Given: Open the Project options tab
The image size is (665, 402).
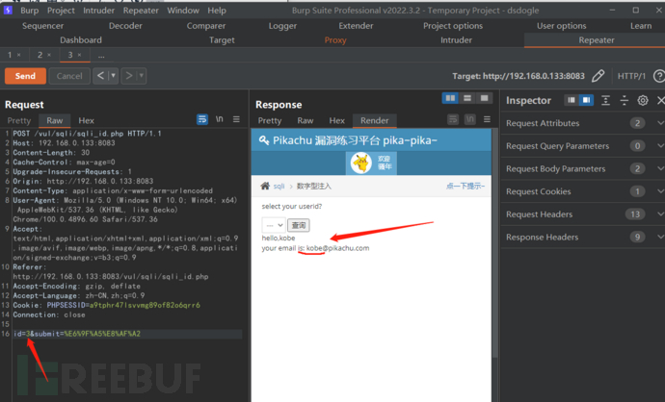Looking at the screenshot, I should click(453, 26).
